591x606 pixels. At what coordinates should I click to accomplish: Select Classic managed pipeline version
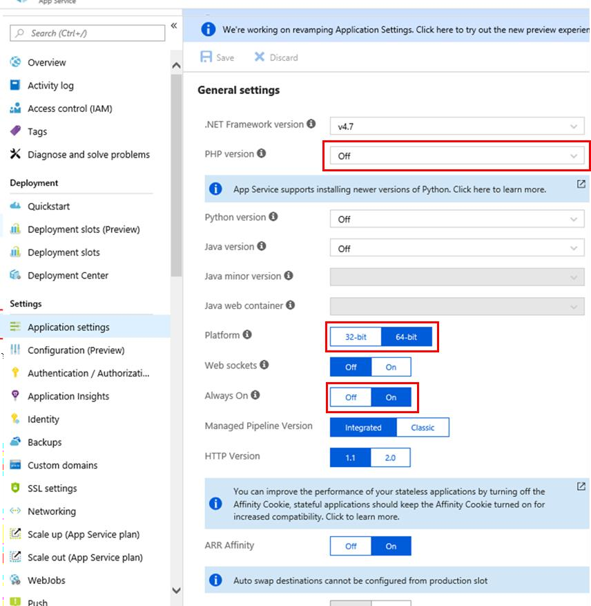coord(423,428)
